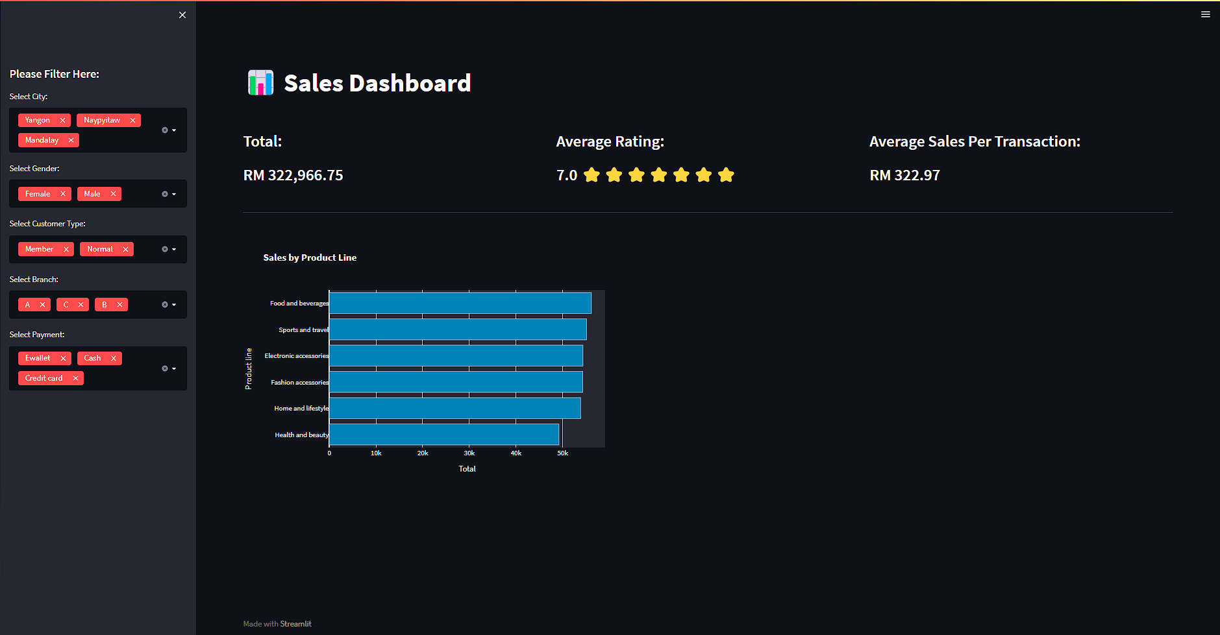This screenshot has height=635, width=1220.
Task: Close the filter sidebar
Action: click(182, 14)
